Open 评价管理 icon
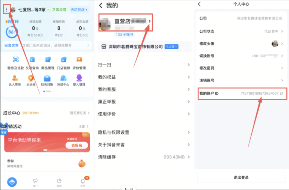This screenshot has height=190, width=289. tap(79, 60)
